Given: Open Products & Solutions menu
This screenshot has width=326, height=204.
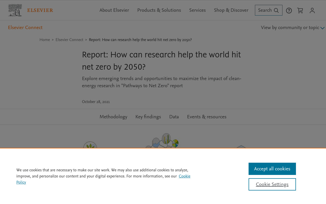Looking at the screenshot, I should pyautogui.click(x=159, y=10).
